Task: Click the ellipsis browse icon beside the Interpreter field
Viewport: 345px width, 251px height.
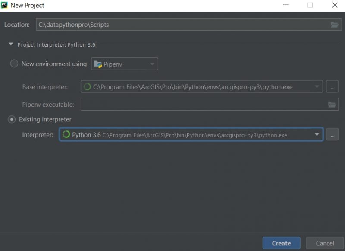Action: tap(332, 134)
